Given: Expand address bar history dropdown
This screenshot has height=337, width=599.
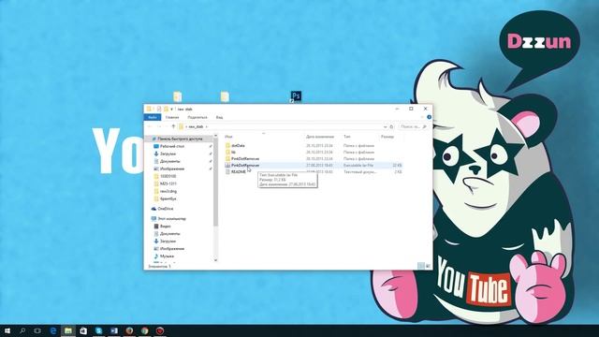Looking at the screenshot, I should tap(385, 126).
